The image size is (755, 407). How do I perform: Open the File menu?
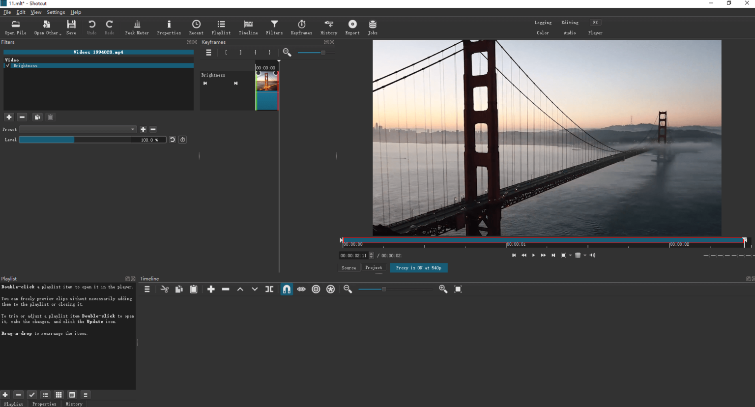click(7, 12)
